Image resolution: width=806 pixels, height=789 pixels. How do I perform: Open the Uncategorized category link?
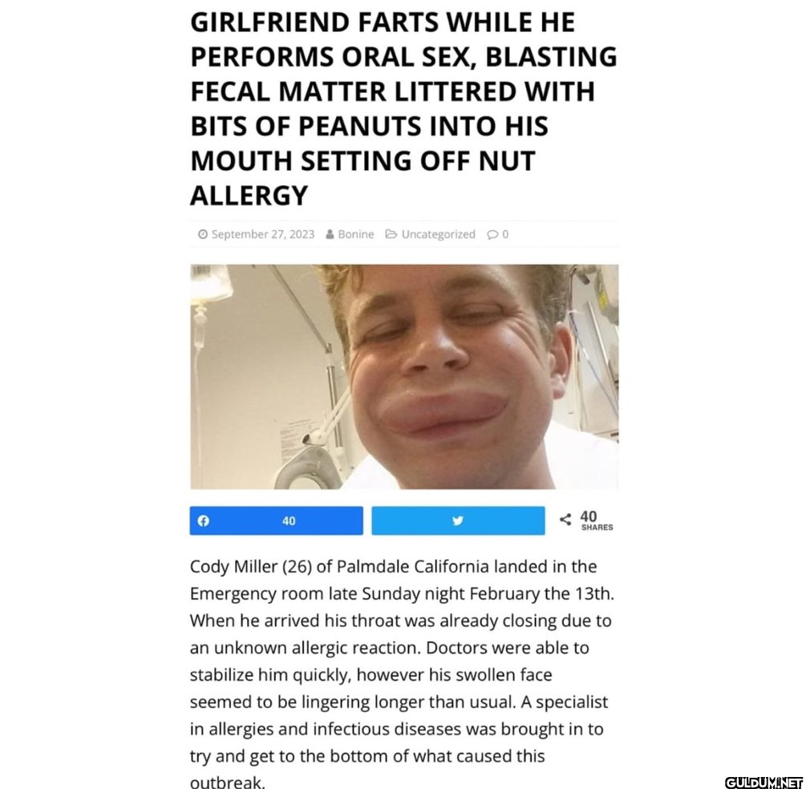(x=438, y=234)
